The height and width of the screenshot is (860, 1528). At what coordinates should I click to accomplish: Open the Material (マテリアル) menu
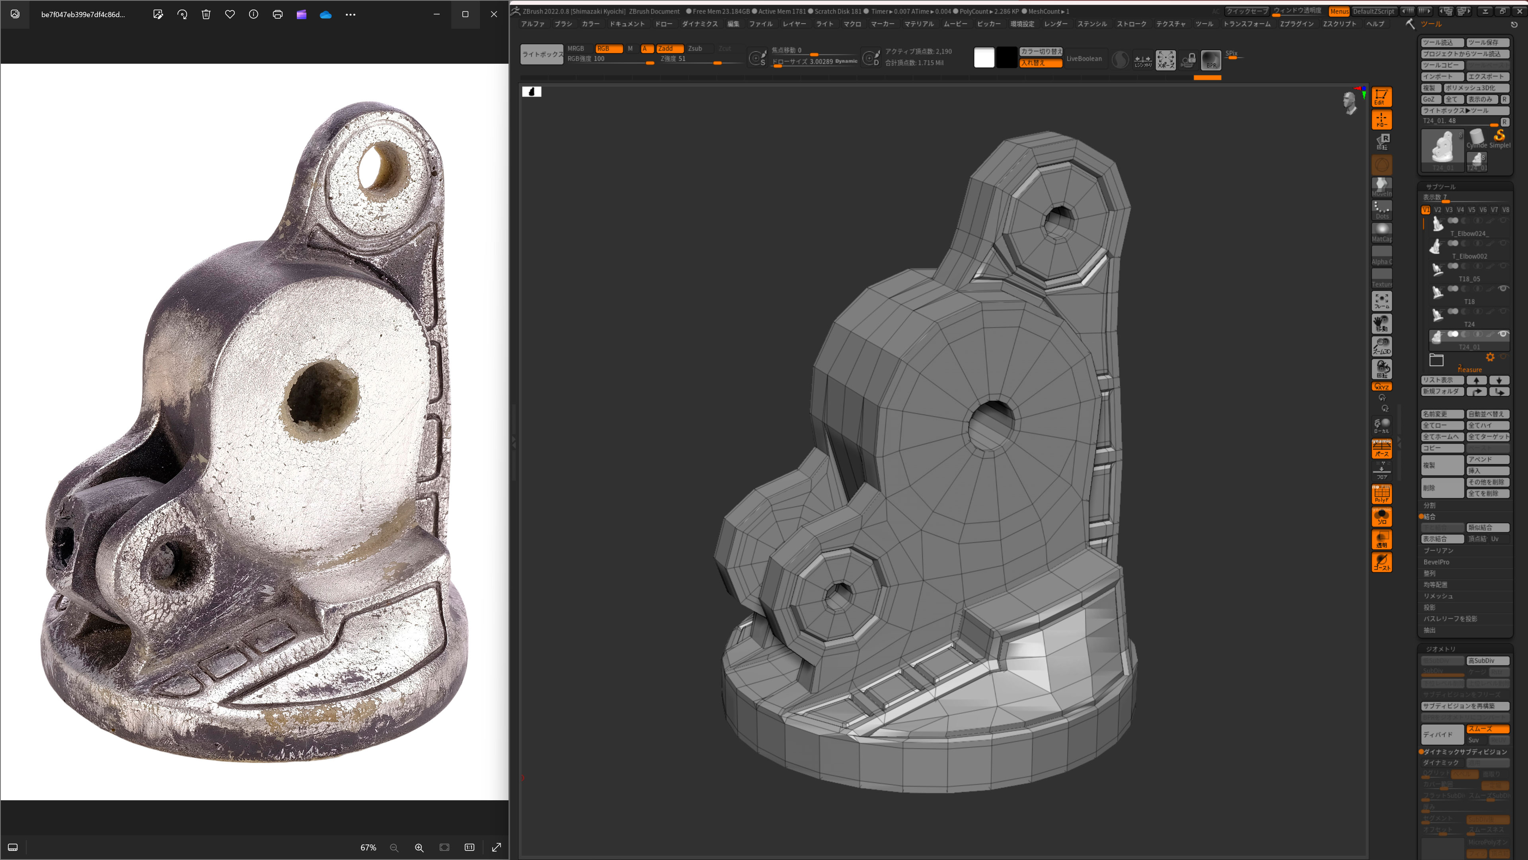pyautogui.click(x=919, y=24)
